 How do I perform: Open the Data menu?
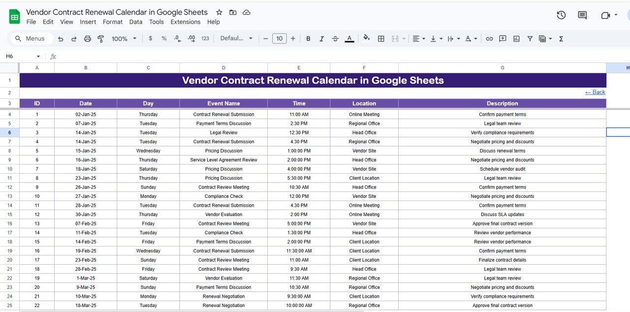(x=135, y=22)
